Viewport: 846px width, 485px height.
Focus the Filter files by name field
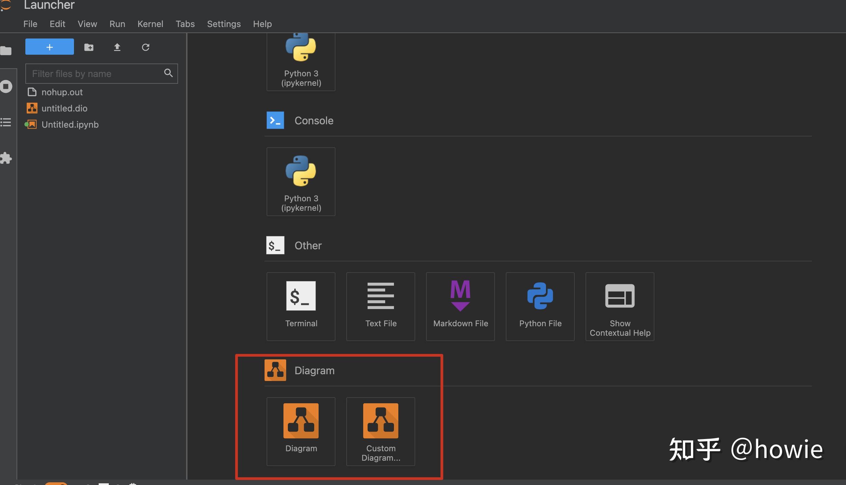(x=101, y=74)
